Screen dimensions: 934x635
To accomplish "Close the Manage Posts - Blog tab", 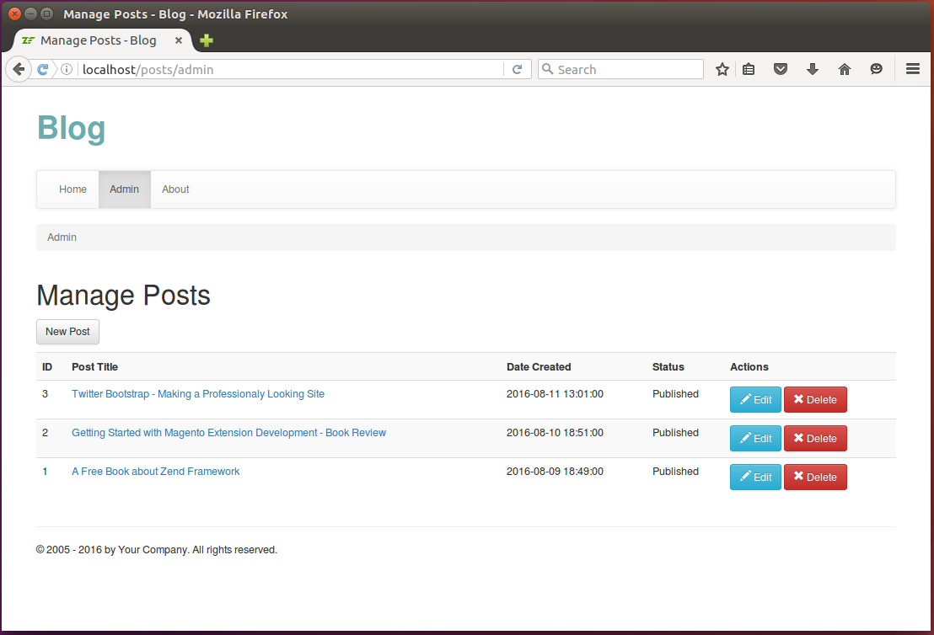I will tap(178, 40).
